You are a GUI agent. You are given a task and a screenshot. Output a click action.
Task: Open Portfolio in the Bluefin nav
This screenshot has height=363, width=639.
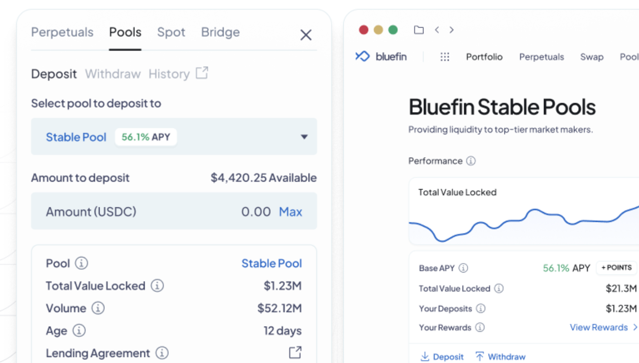pos(484,57)
